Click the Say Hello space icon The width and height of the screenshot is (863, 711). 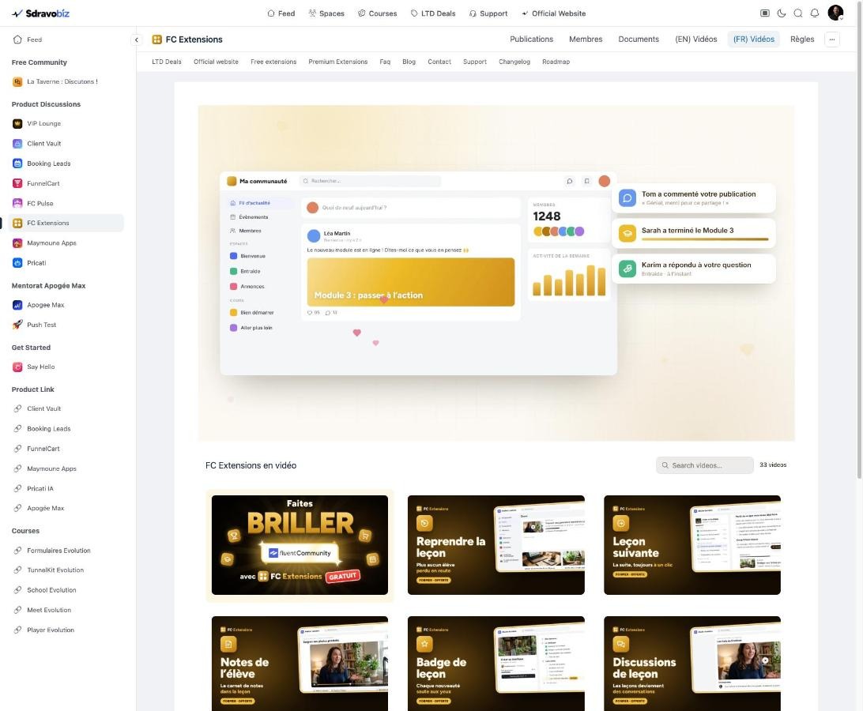(17, 367)
